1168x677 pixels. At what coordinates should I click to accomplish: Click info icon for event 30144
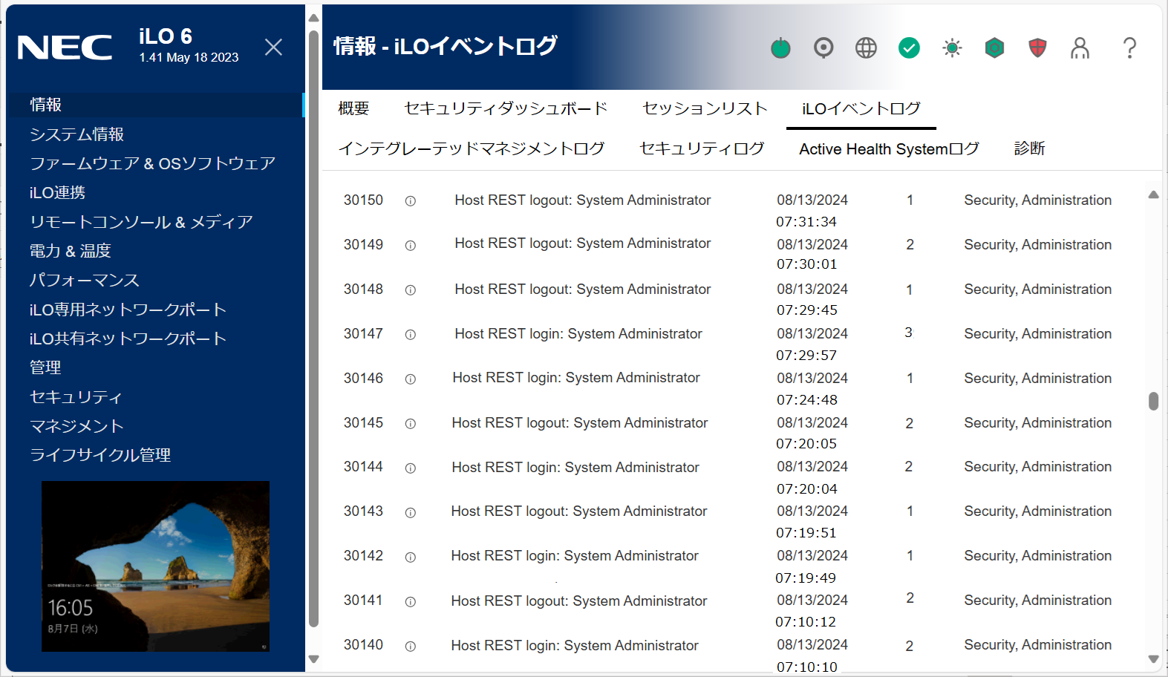410,468
